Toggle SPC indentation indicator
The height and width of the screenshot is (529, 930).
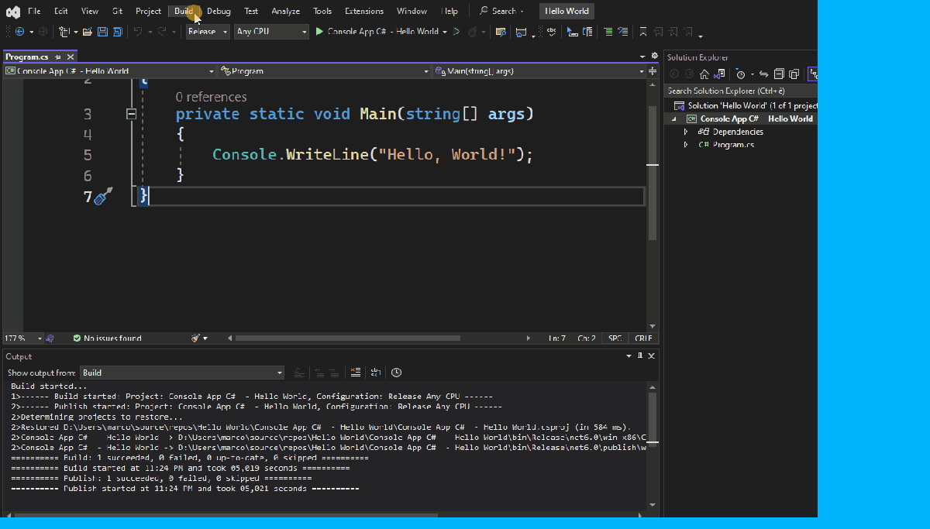point(615,338)
